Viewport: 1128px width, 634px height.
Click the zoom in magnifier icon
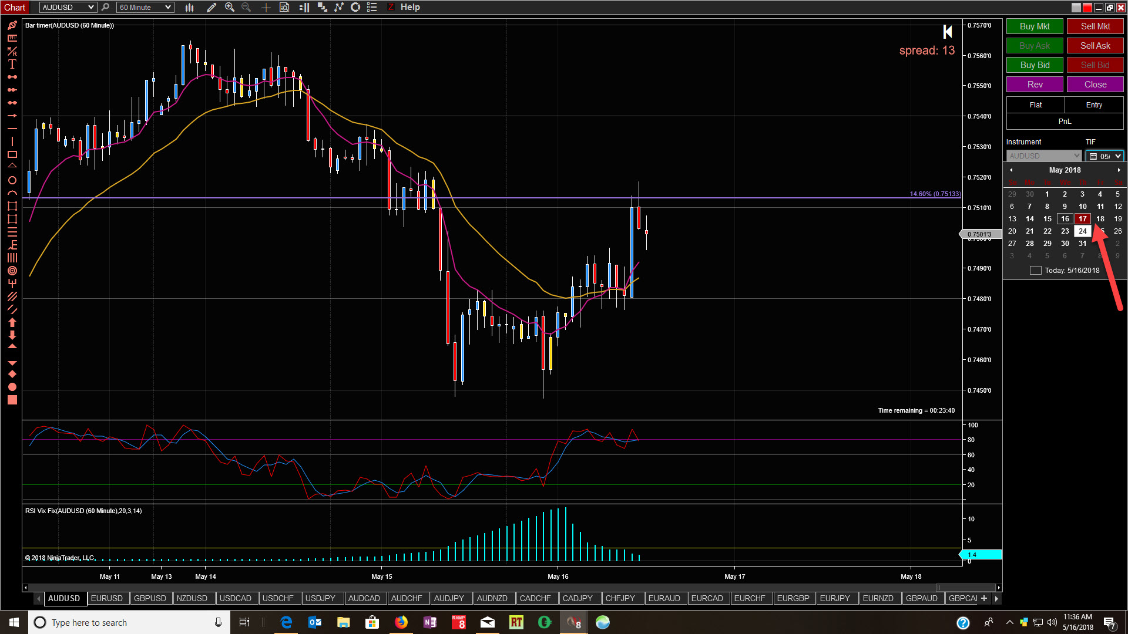coord(230,8)
